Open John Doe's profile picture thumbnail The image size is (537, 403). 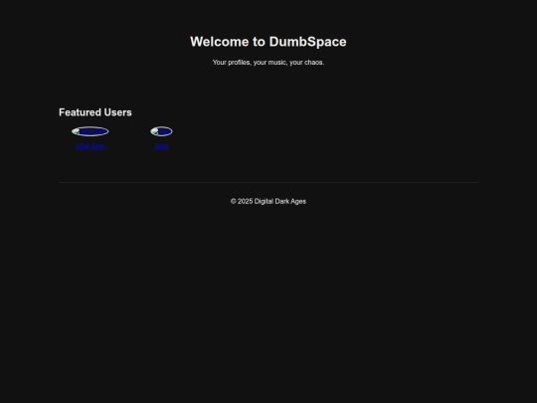[x=90, y=131]
